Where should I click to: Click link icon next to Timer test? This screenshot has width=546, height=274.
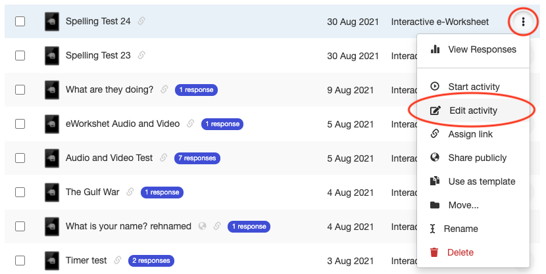pos(118,260)
